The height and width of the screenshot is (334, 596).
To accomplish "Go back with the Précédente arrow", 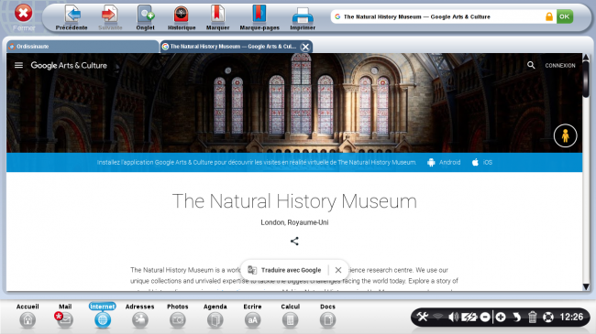I will [x=72, y=17].
